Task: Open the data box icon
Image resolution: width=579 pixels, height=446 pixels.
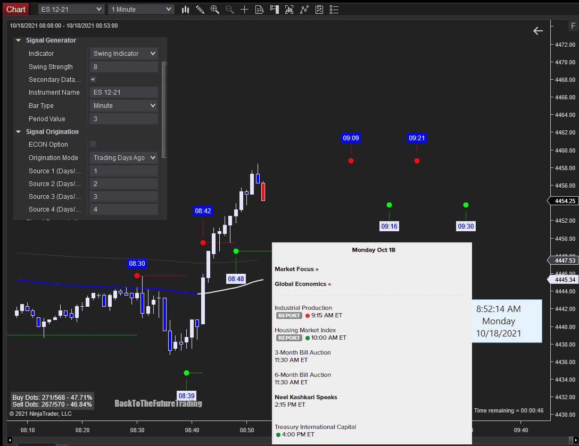Action: pos(259,10)
